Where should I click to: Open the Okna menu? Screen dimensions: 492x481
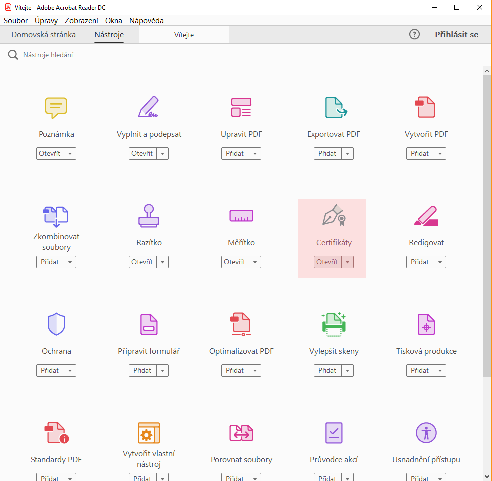pyautogui.click(x=114, y=20)
